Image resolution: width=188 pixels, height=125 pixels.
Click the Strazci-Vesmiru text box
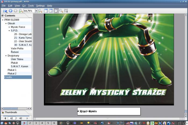pyautogui.click(x=109, y=111)
